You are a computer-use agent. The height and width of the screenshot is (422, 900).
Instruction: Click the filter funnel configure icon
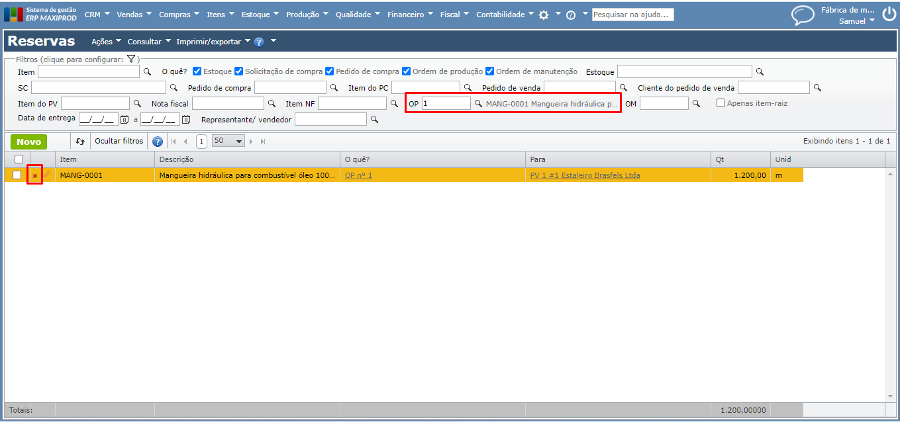pos(131,59)
